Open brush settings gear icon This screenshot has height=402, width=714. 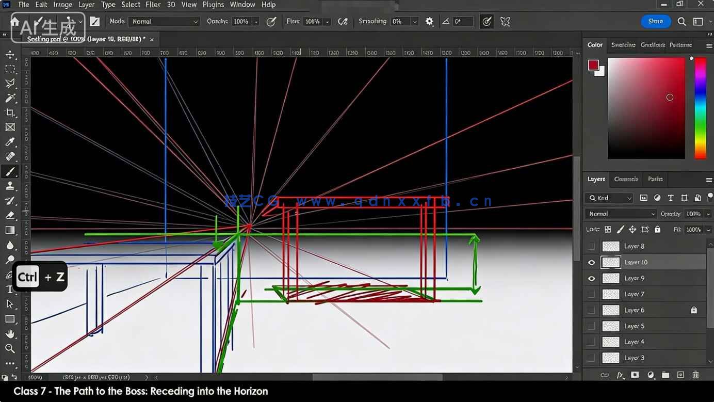[429, 22]
